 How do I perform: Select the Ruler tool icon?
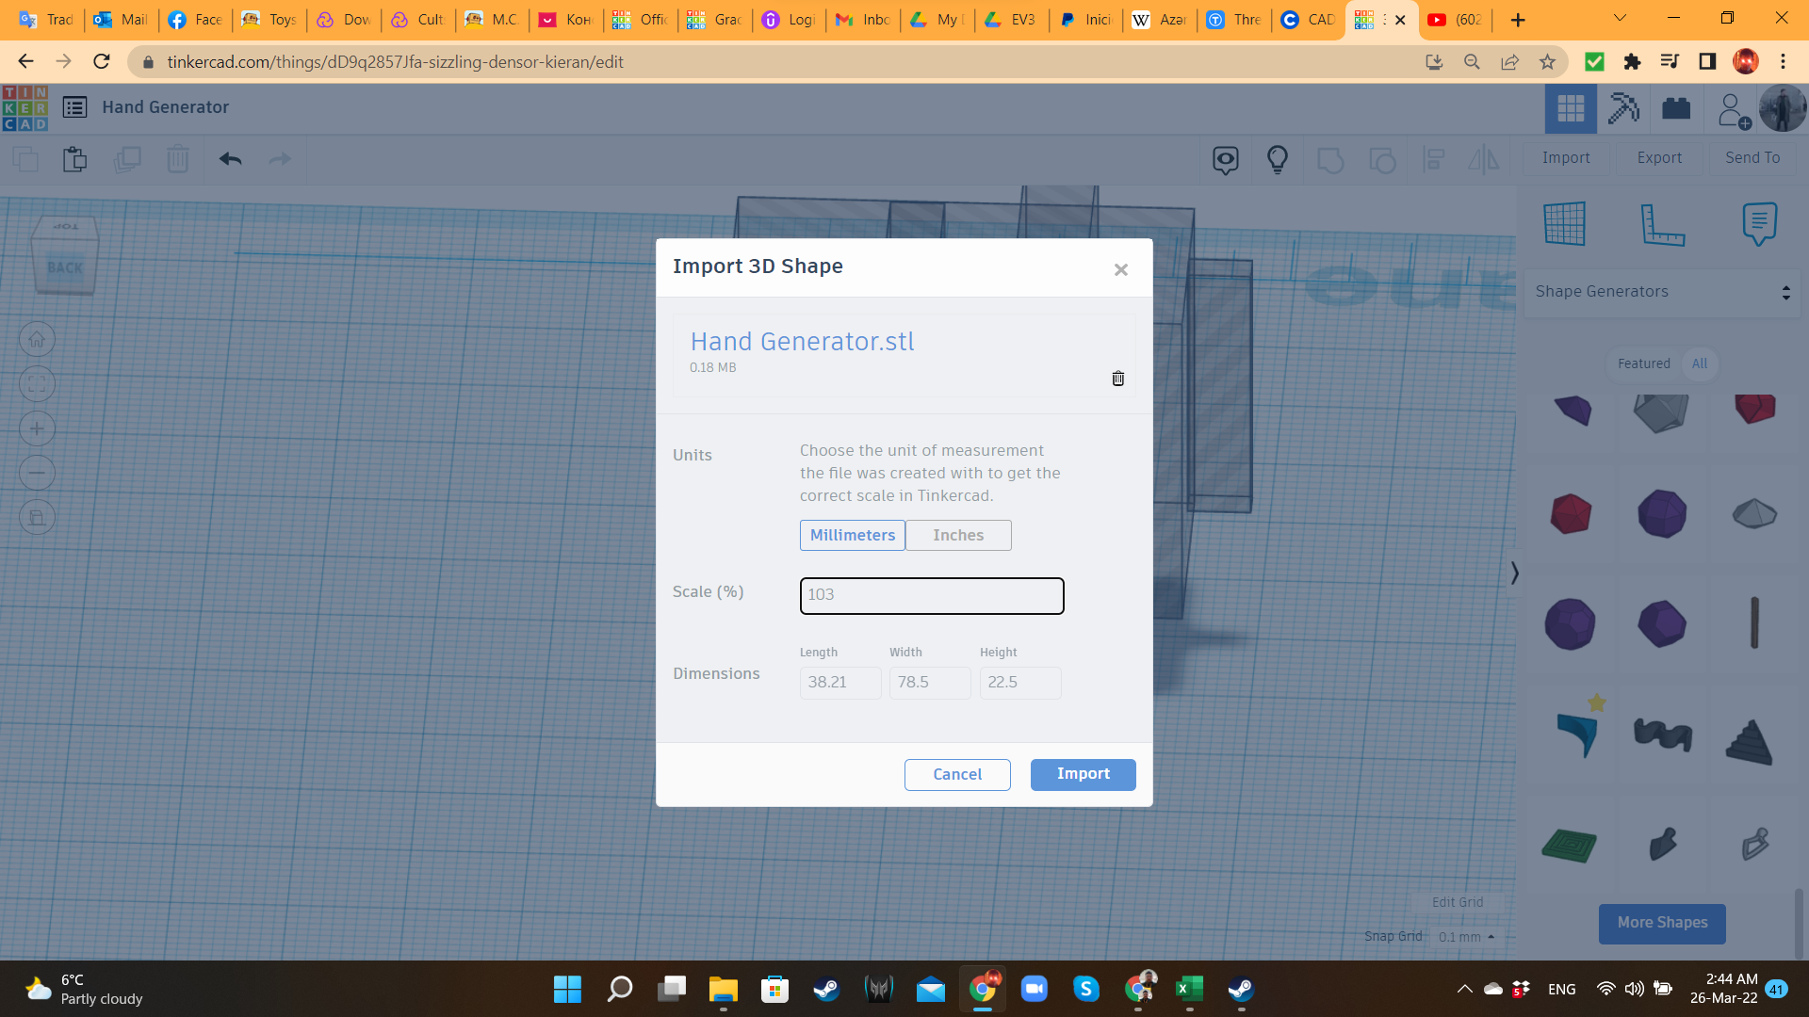1662,224
